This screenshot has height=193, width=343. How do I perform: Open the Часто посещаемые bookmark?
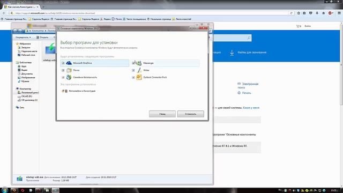tap(134, 19)
